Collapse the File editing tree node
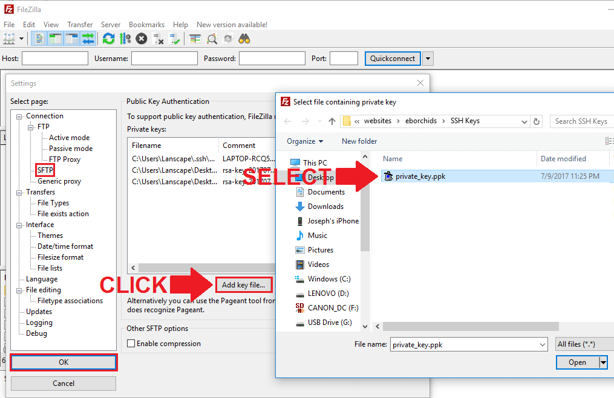This screenshot has height=398, width=614. click(19, 290)
